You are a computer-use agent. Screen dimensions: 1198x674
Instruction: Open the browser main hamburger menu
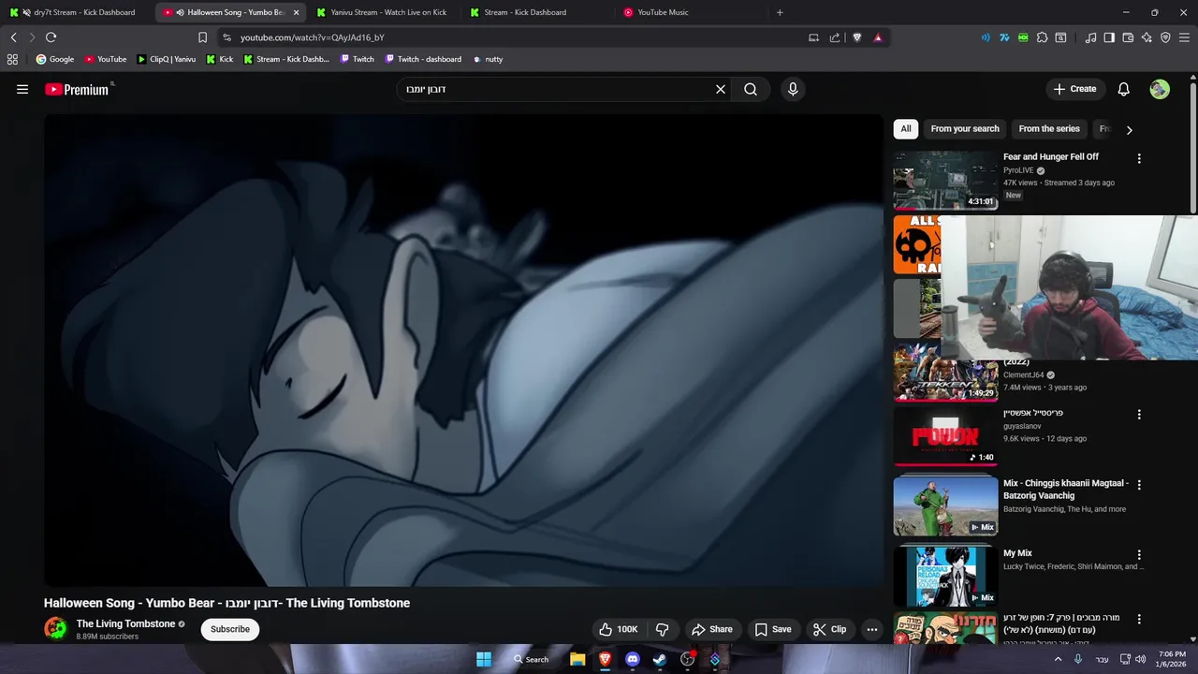click(x=1184, y=37)
